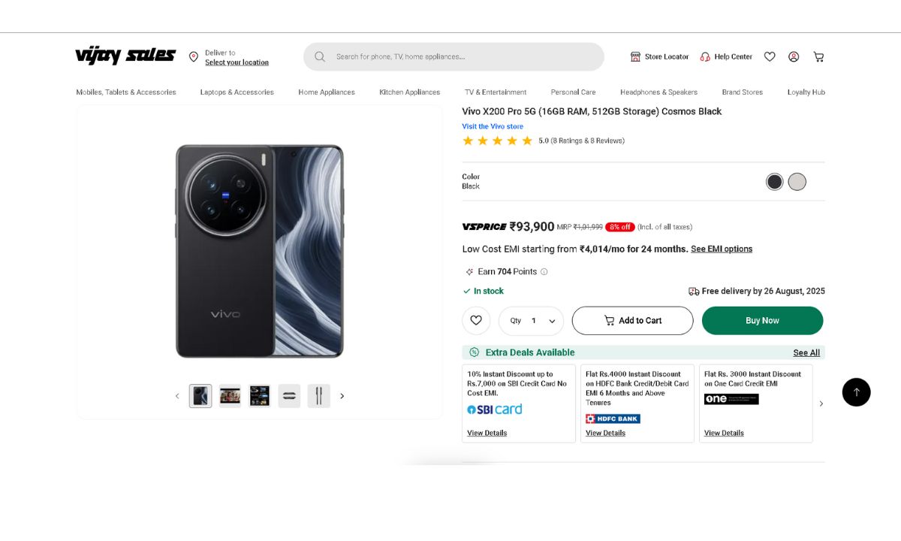Click the Buy Now button
Viewport: 901px width, 541px height.
pyautogui.click(x=762, y=321)
